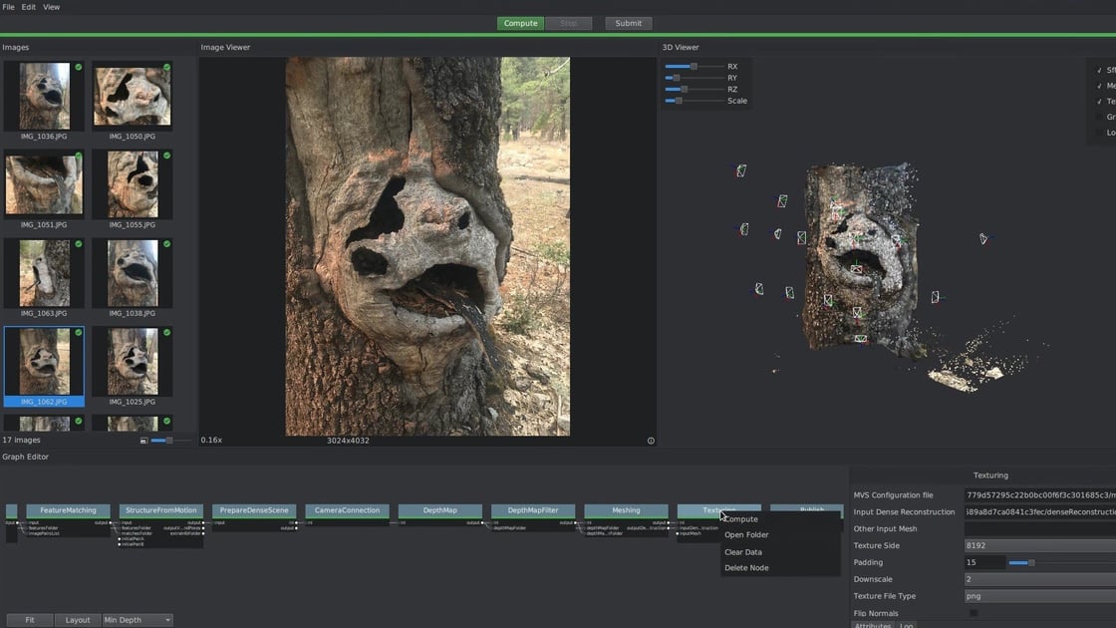Switch to the Log tab
Screen dimensions: 1116x628
(x=906, y=626)
